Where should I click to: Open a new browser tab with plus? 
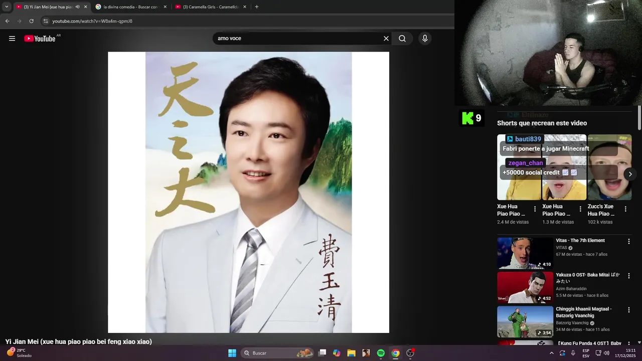point(257,7)
